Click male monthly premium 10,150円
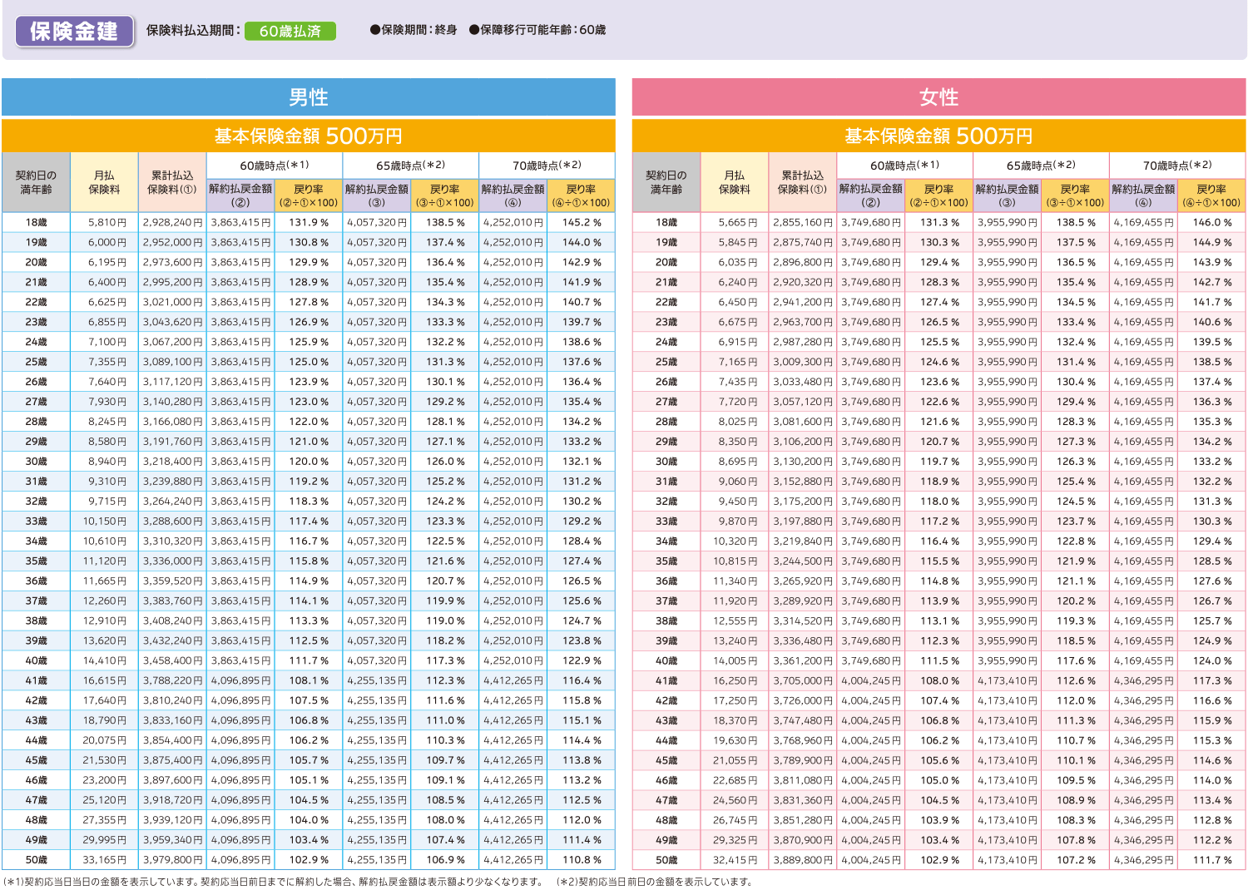 (x=105, y=522)
